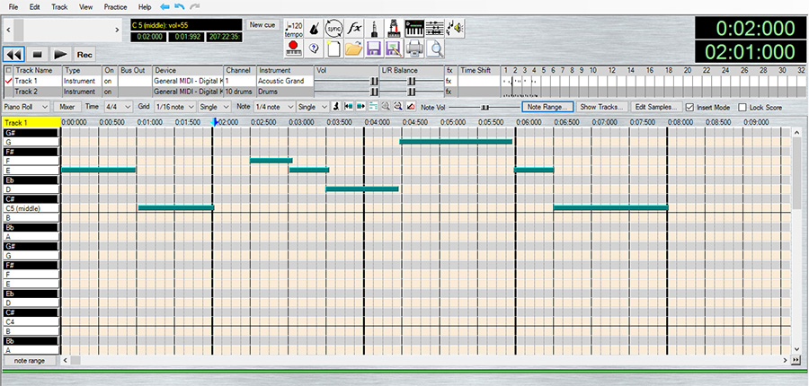Open the Help menu
809x386 pixels.
click(x=145, y=7)
